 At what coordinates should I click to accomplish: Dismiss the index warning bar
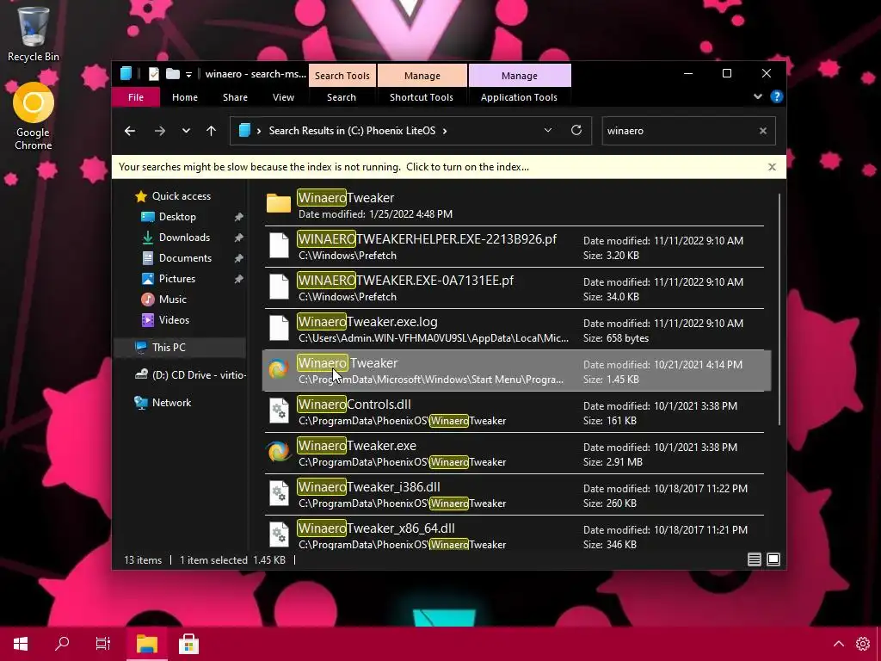pos(772,167)
